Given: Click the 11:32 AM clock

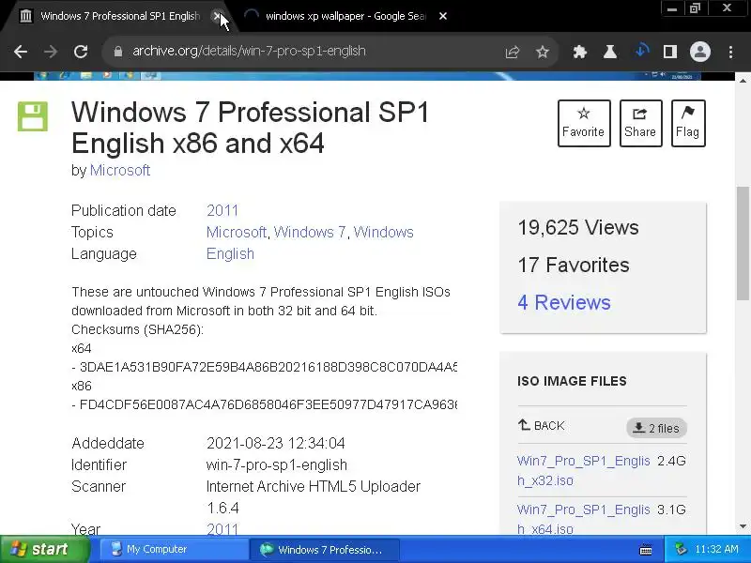Looking at the screenshot, I should tap(716, 549).
